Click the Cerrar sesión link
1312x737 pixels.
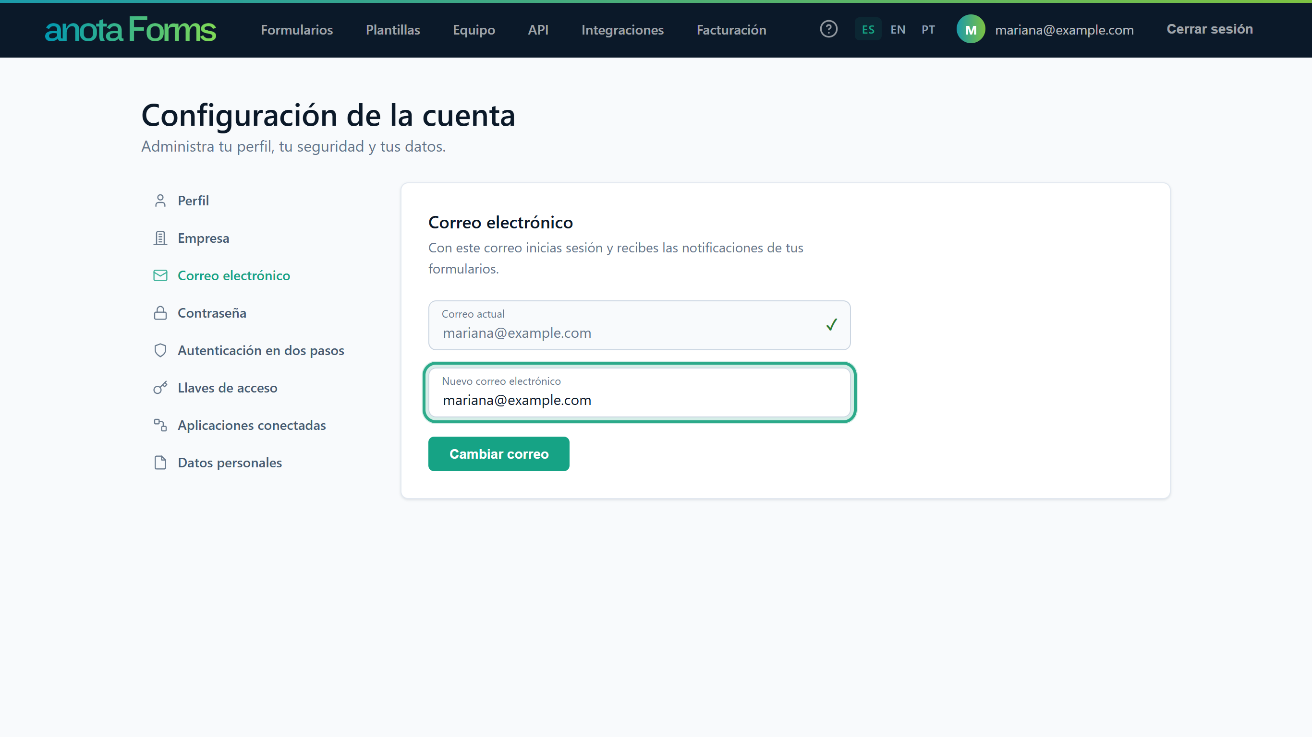[1210, 29]
